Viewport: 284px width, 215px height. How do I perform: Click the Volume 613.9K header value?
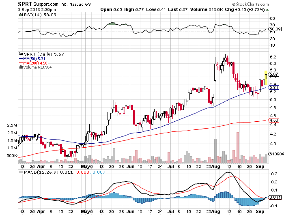pyautogui.click(x=207, y=9)
